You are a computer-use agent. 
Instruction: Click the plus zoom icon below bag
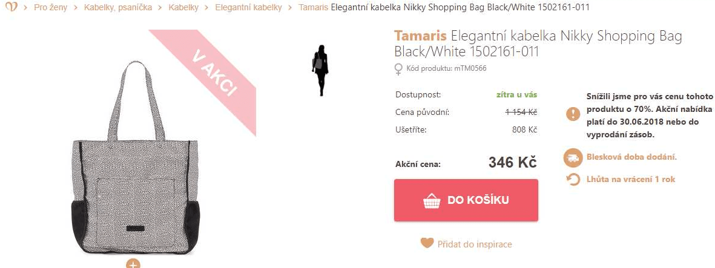(x=133, y=263)
